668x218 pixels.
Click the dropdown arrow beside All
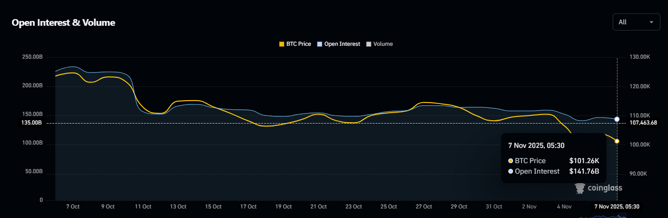[651, 22]
